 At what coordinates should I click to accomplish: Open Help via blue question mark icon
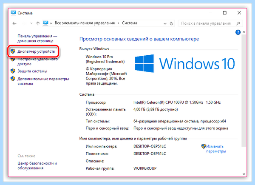coord(238,32)
